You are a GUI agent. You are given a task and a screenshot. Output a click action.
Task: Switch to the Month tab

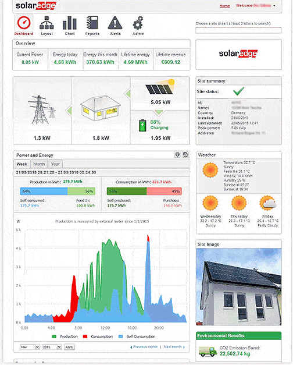pyautogui.click(x=39, y=164)
